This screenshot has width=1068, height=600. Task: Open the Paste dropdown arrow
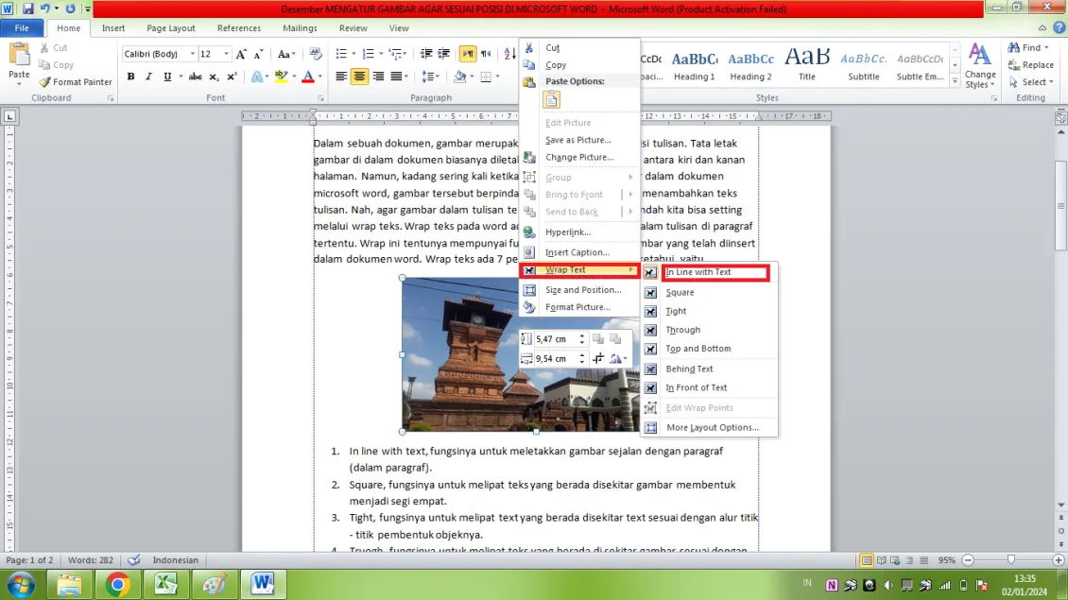click(19, 84)
